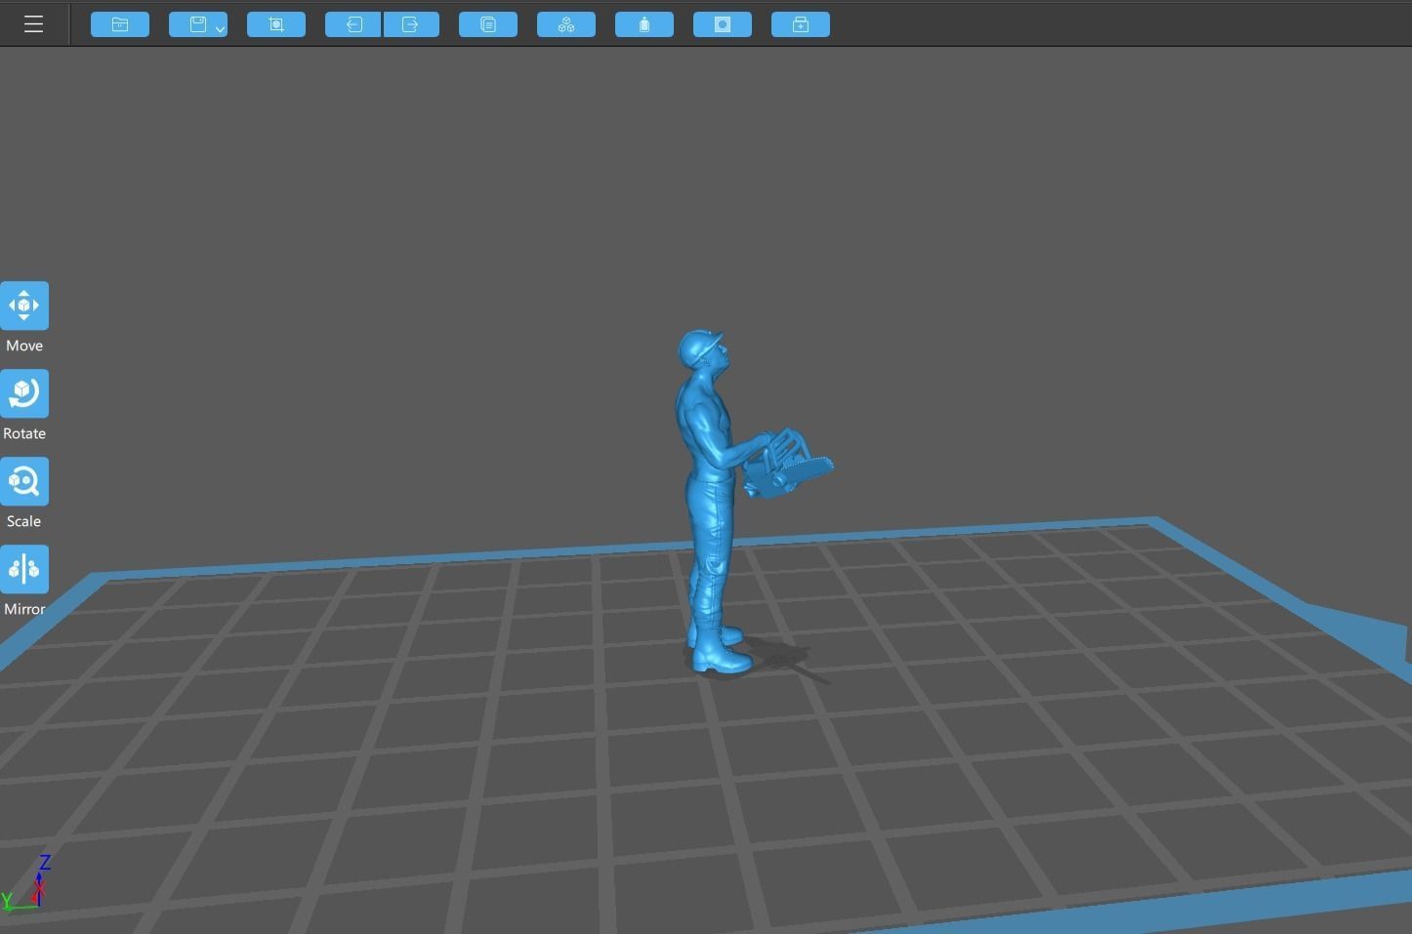This screenshot has height=934, width=1412.
Task: Click the Screenshot capture icon
Action: [276, 24]
